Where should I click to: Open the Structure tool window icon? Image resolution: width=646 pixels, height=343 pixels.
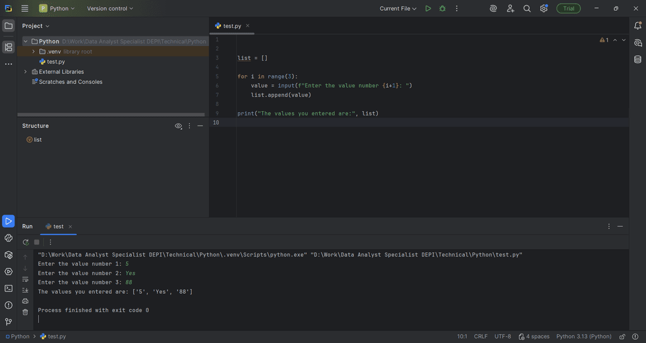[x=8, y=47]
